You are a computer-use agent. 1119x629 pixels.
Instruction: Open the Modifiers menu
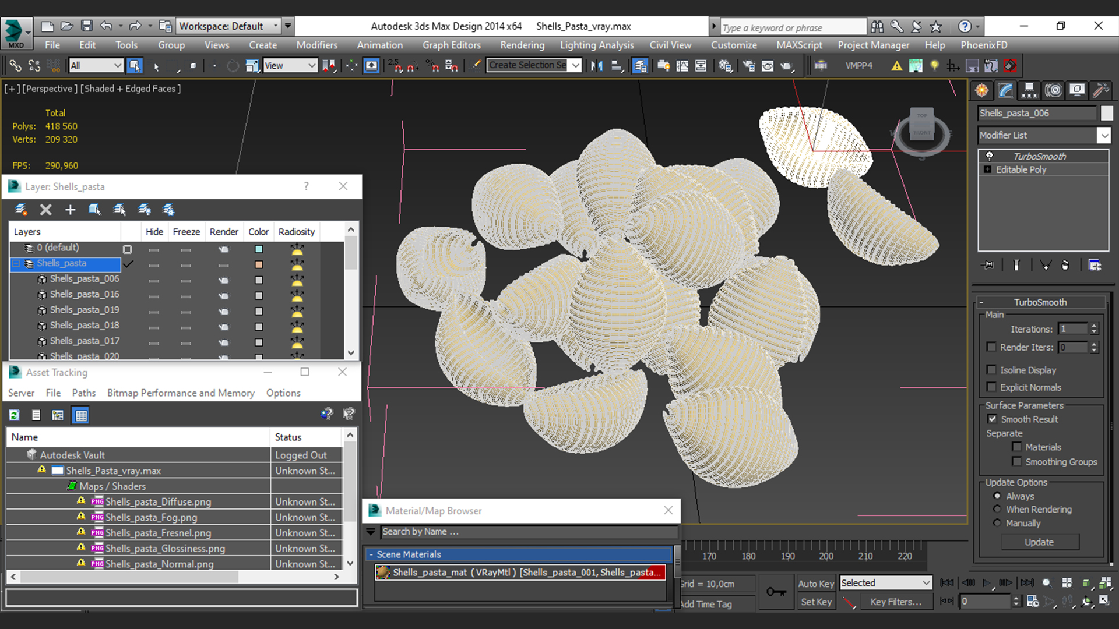point(316,45)
